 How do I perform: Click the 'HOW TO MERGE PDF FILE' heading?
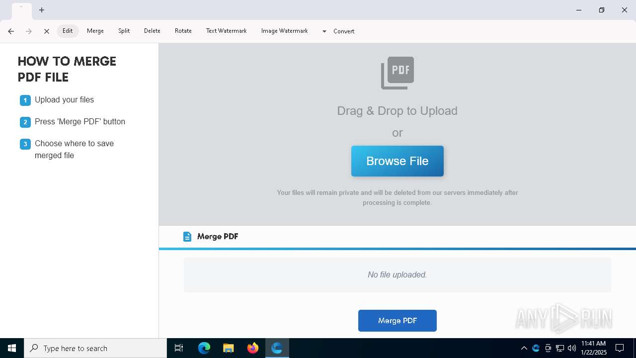tap(67, 69)
